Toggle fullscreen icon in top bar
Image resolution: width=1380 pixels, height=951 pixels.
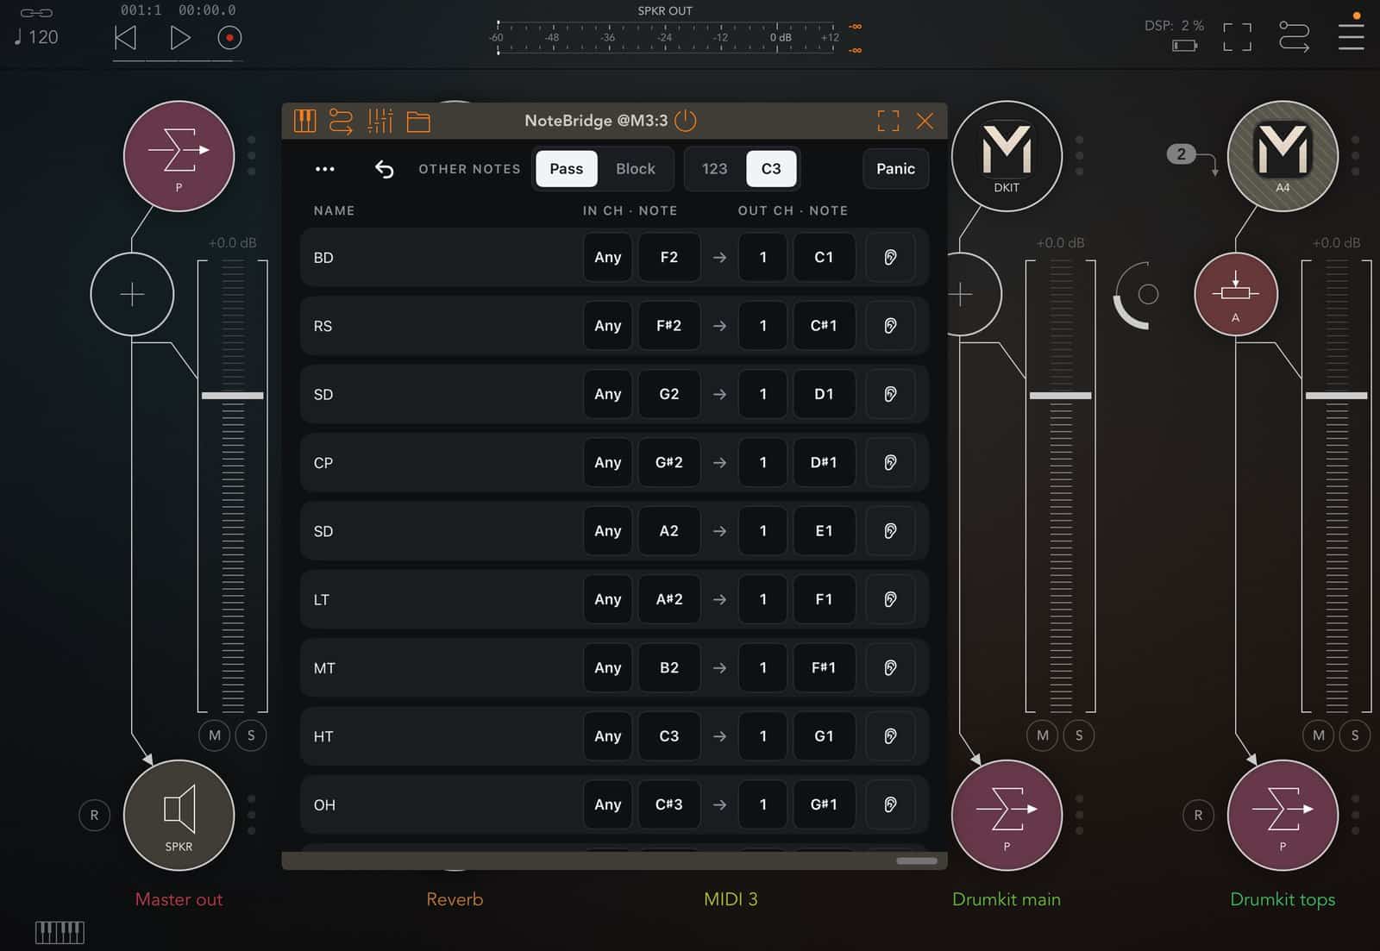[1237, 37]
